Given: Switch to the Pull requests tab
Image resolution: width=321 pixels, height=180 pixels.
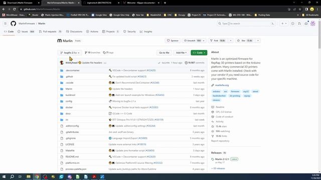Looking at the screenshot, I should click(50, 31).
